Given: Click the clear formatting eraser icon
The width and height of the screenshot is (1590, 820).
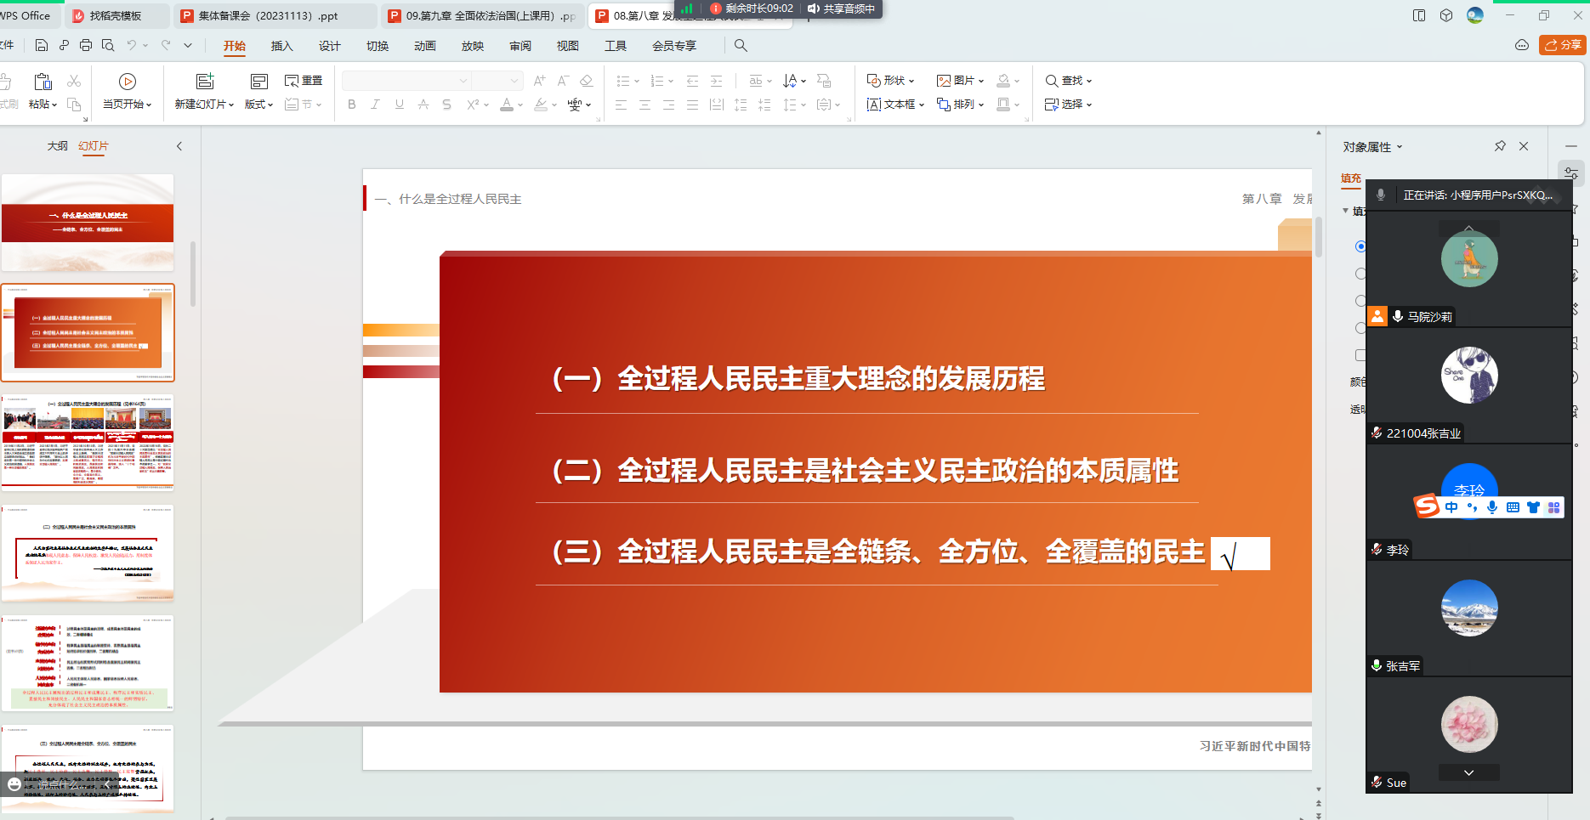Looking at the screenshot, I should (586, 81).
